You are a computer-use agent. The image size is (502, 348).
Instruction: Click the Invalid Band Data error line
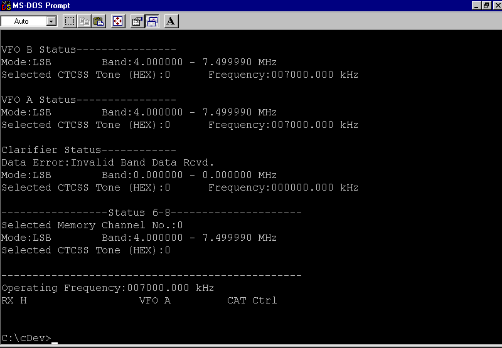[108, 162]
